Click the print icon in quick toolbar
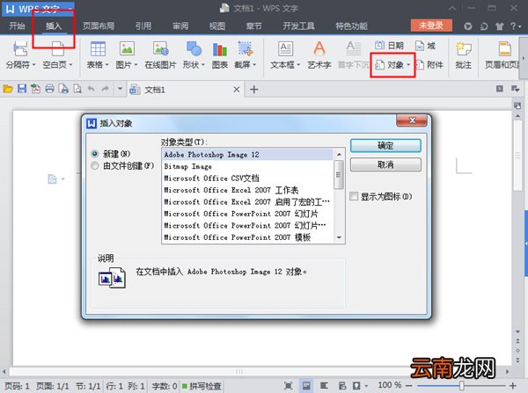 (x=49, y=89)
